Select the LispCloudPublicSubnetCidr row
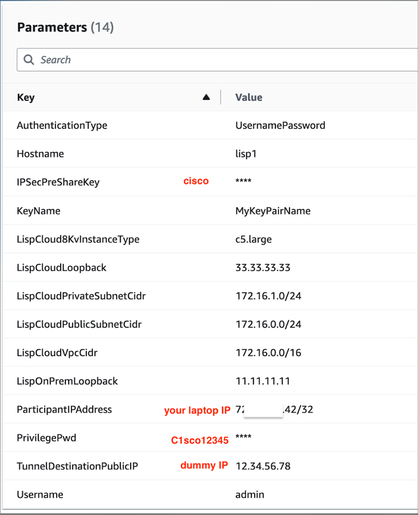This screenshot has height=515, width=419. [172, 324]
